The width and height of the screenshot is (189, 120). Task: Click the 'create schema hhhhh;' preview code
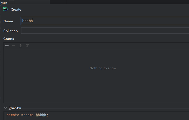point(27,115)
